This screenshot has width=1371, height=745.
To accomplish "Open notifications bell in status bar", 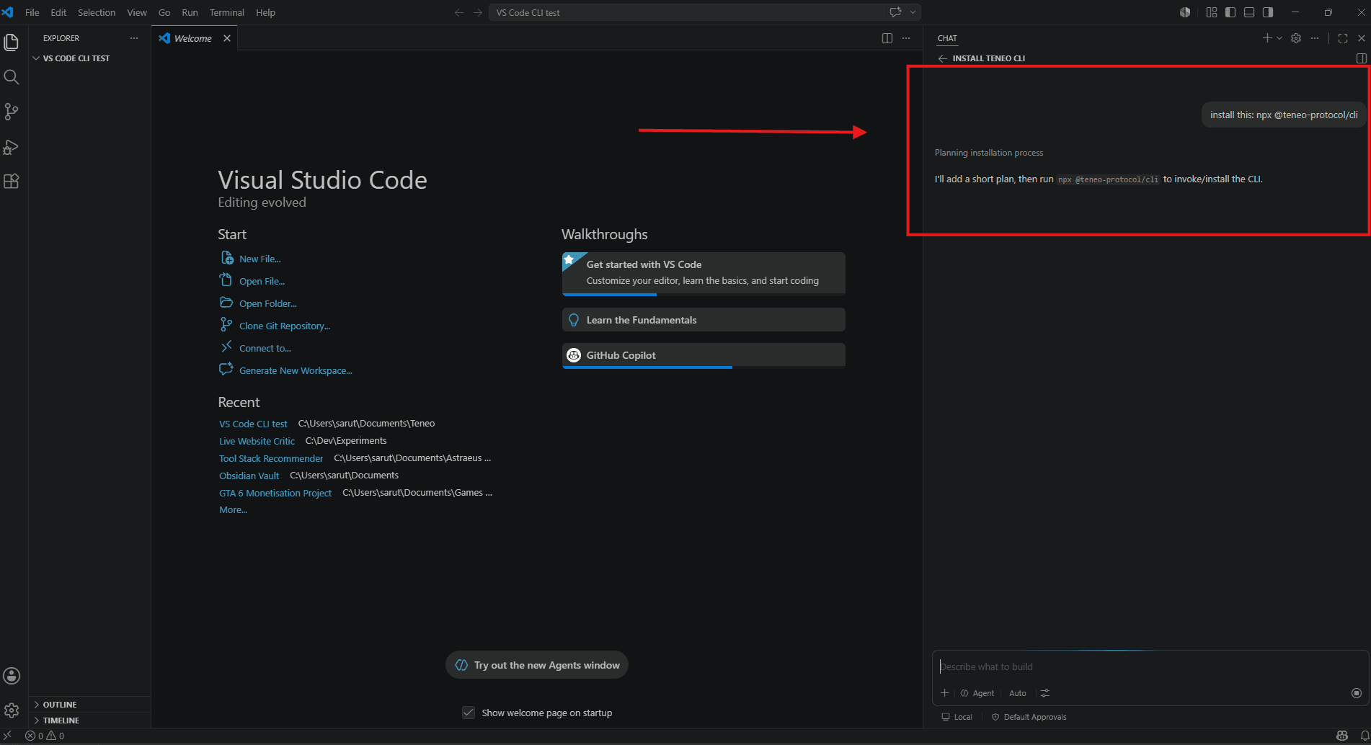I will coord(1364,736).
